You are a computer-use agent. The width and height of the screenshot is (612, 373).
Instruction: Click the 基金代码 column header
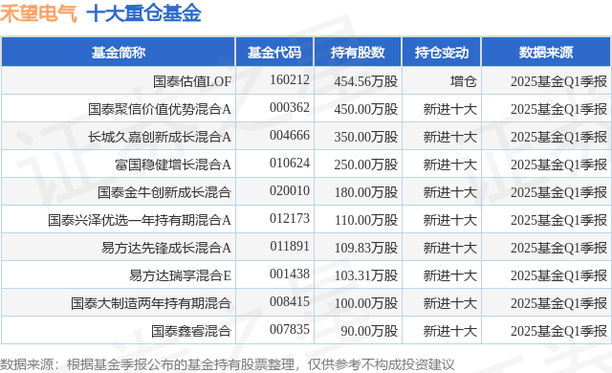tap(274, 53)
